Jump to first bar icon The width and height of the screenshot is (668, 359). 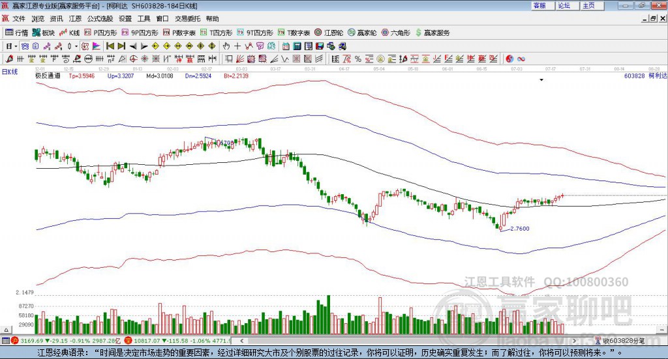[x=110, y=46]
